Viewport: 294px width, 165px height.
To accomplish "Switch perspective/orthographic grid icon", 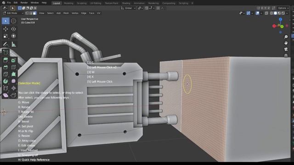I will coord(286,55).
